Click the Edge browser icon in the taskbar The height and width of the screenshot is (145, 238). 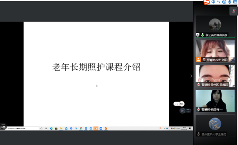(x=51, y=129)
